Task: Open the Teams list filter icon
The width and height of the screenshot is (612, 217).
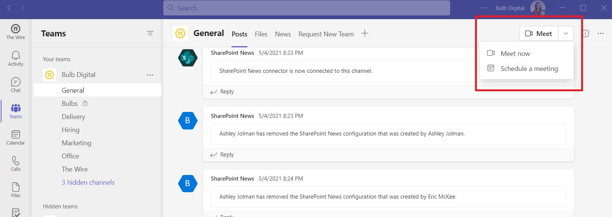Action: (x=150, y=33)
